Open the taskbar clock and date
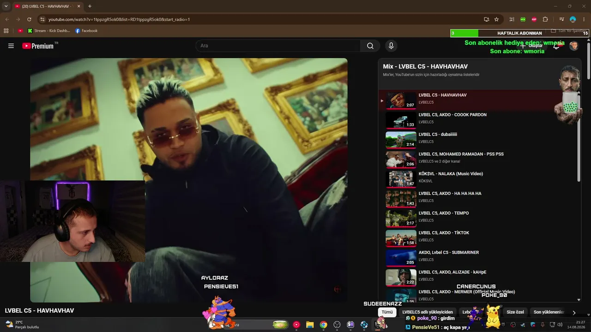This screenshot has width=591, height=332. tap(577, 325)
